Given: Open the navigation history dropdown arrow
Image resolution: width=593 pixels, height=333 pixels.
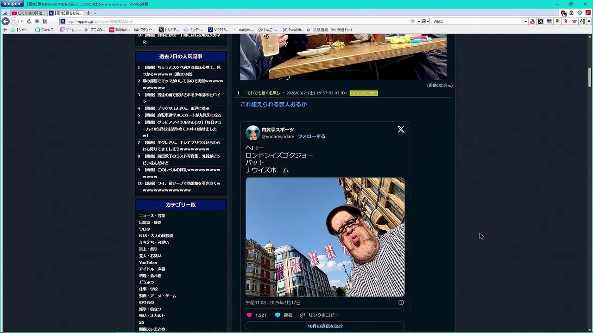Looking at the screenshot, I should point(21,21).
